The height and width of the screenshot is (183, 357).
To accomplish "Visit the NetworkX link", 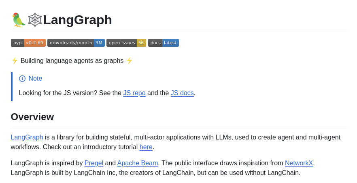I will (x=299, y=163).
